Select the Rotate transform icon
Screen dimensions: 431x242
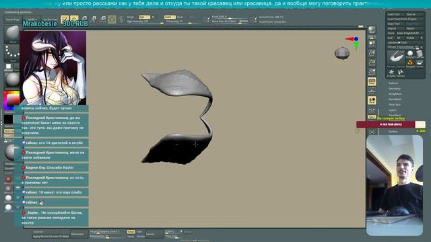point(103,19)
